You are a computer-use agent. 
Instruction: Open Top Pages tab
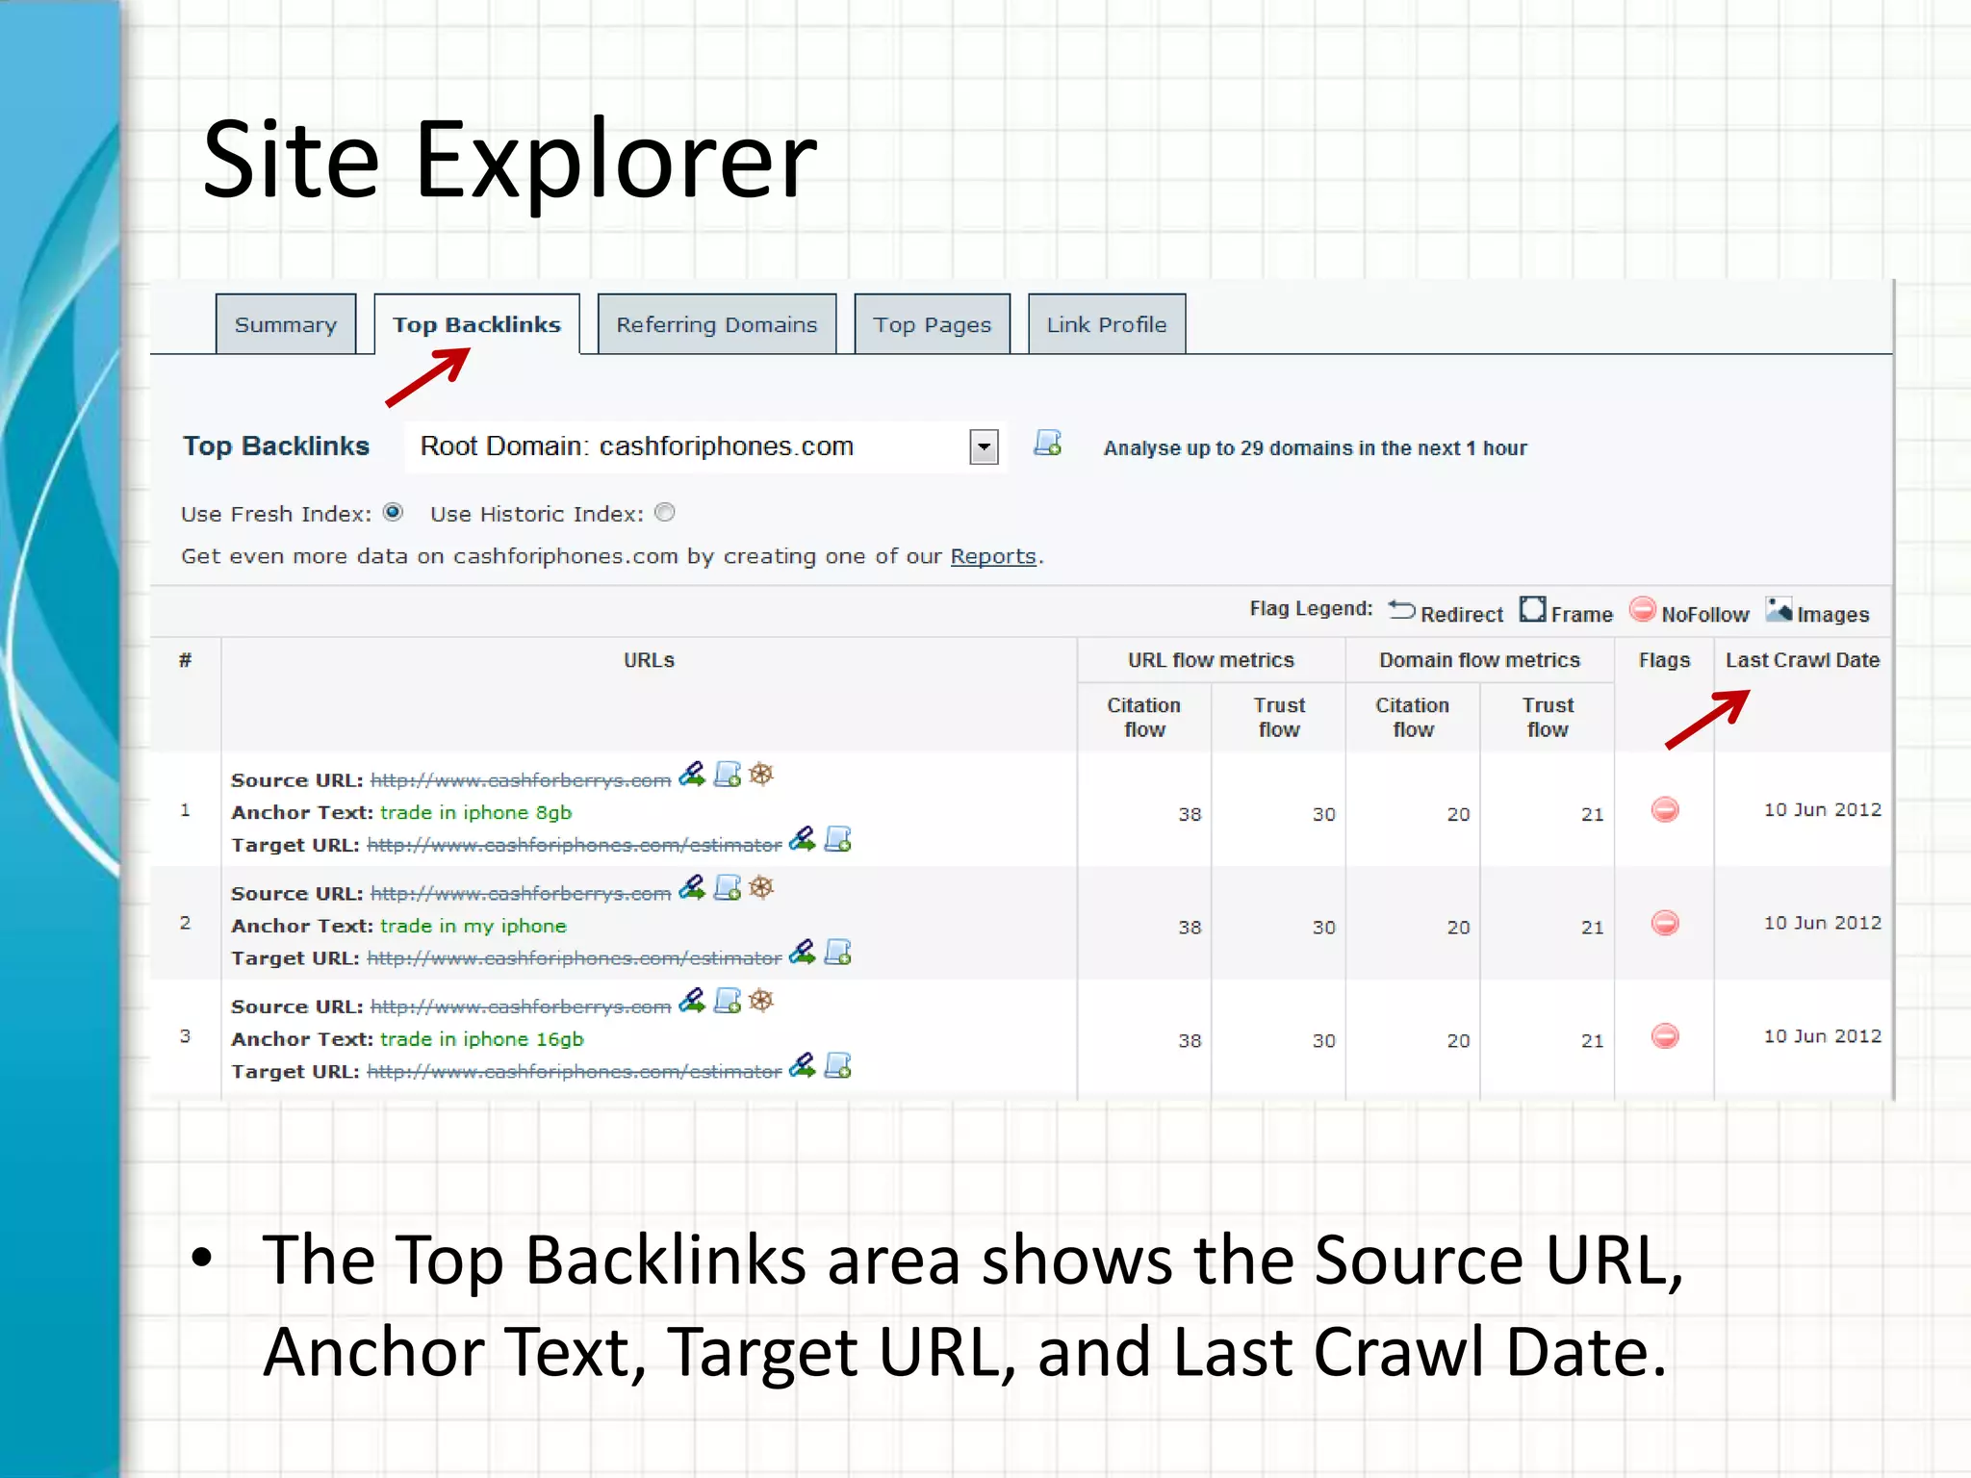click(x=933, y=324)
